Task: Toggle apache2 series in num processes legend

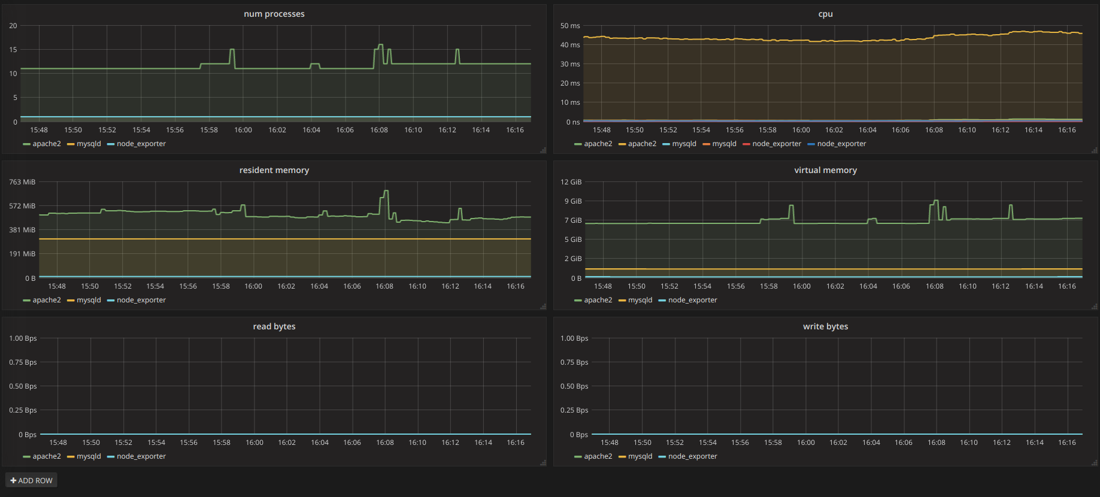Action: pos(47,144)
